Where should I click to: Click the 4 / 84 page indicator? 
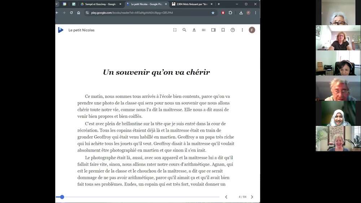pyautogui.click(x=243, y=197)
